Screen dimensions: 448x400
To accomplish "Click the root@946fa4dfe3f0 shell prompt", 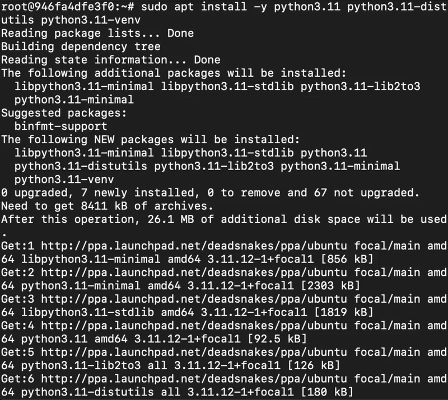I will coord(67,7).
